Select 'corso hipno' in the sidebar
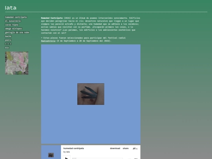Image resolution: width=212 pixels, height=159 pixels. [x=12, y=25]
